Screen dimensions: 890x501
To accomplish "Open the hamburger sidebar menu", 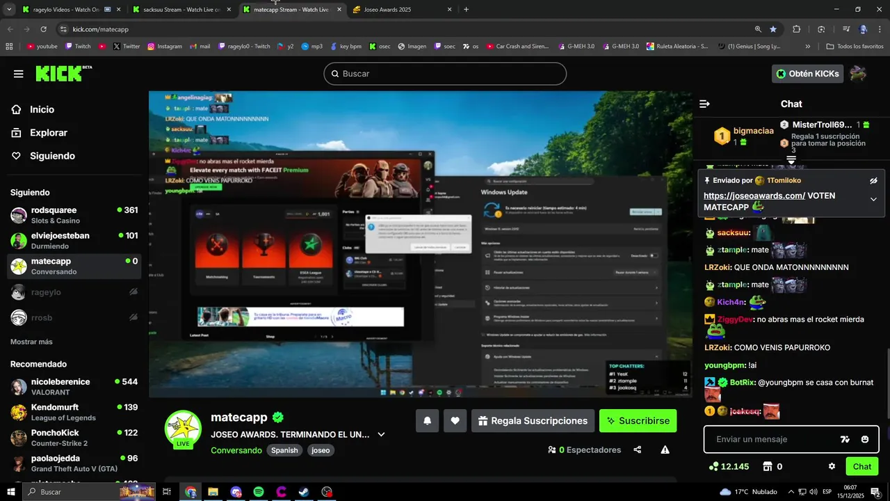I will pyautogui.click(x=18, y=74).
